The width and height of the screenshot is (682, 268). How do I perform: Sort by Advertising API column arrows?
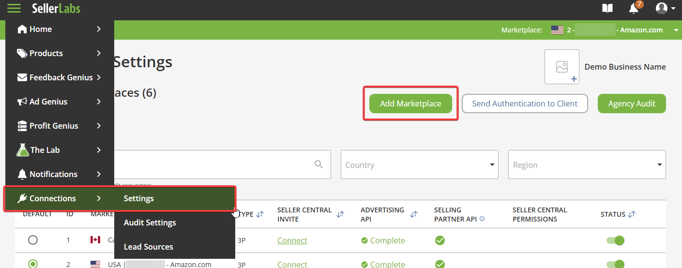tap(414, 214)
